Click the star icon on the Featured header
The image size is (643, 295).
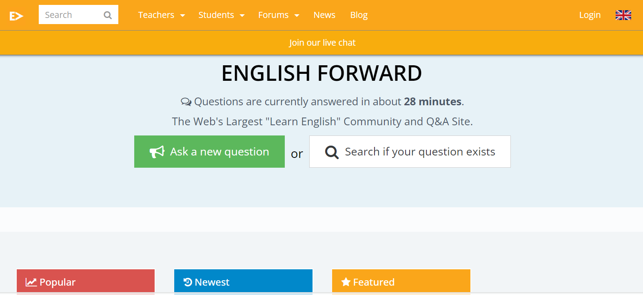click(346, 282)
